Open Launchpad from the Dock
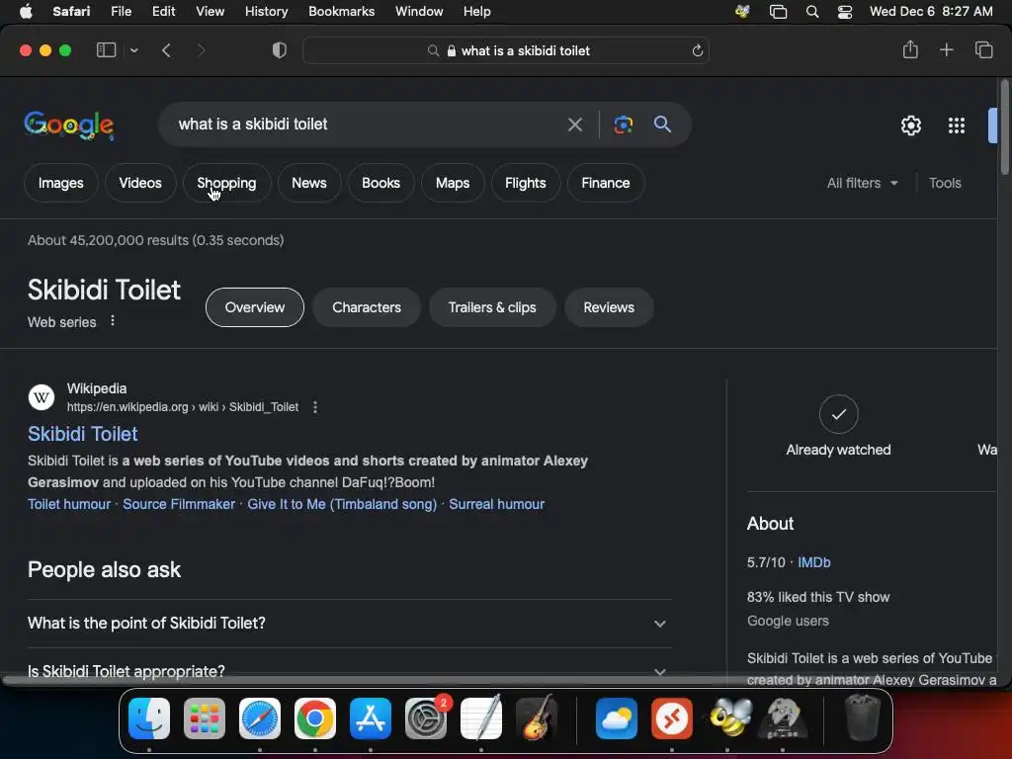This screenshot has height=759, width=1012. 205,717
